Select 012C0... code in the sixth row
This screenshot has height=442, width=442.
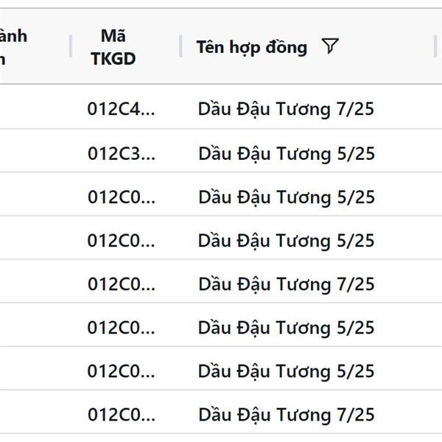[x=122, y=328]
